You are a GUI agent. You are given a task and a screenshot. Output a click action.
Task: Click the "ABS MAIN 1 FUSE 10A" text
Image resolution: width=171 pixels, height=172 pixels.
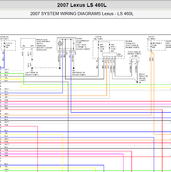pos(102,48)
